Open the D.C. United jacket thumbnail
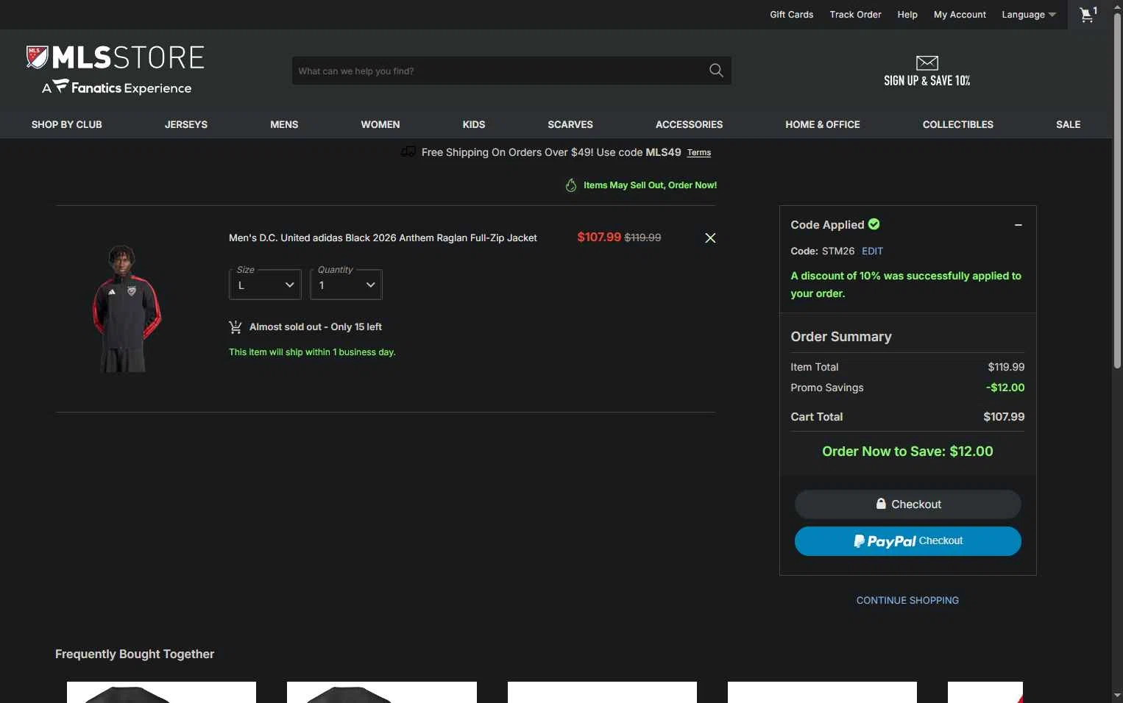The width and height of the screenshot is (1123, 703). coord(127,309)
